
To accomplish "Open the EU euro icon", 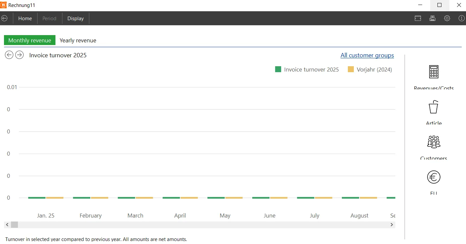I will tap(433, 177).
